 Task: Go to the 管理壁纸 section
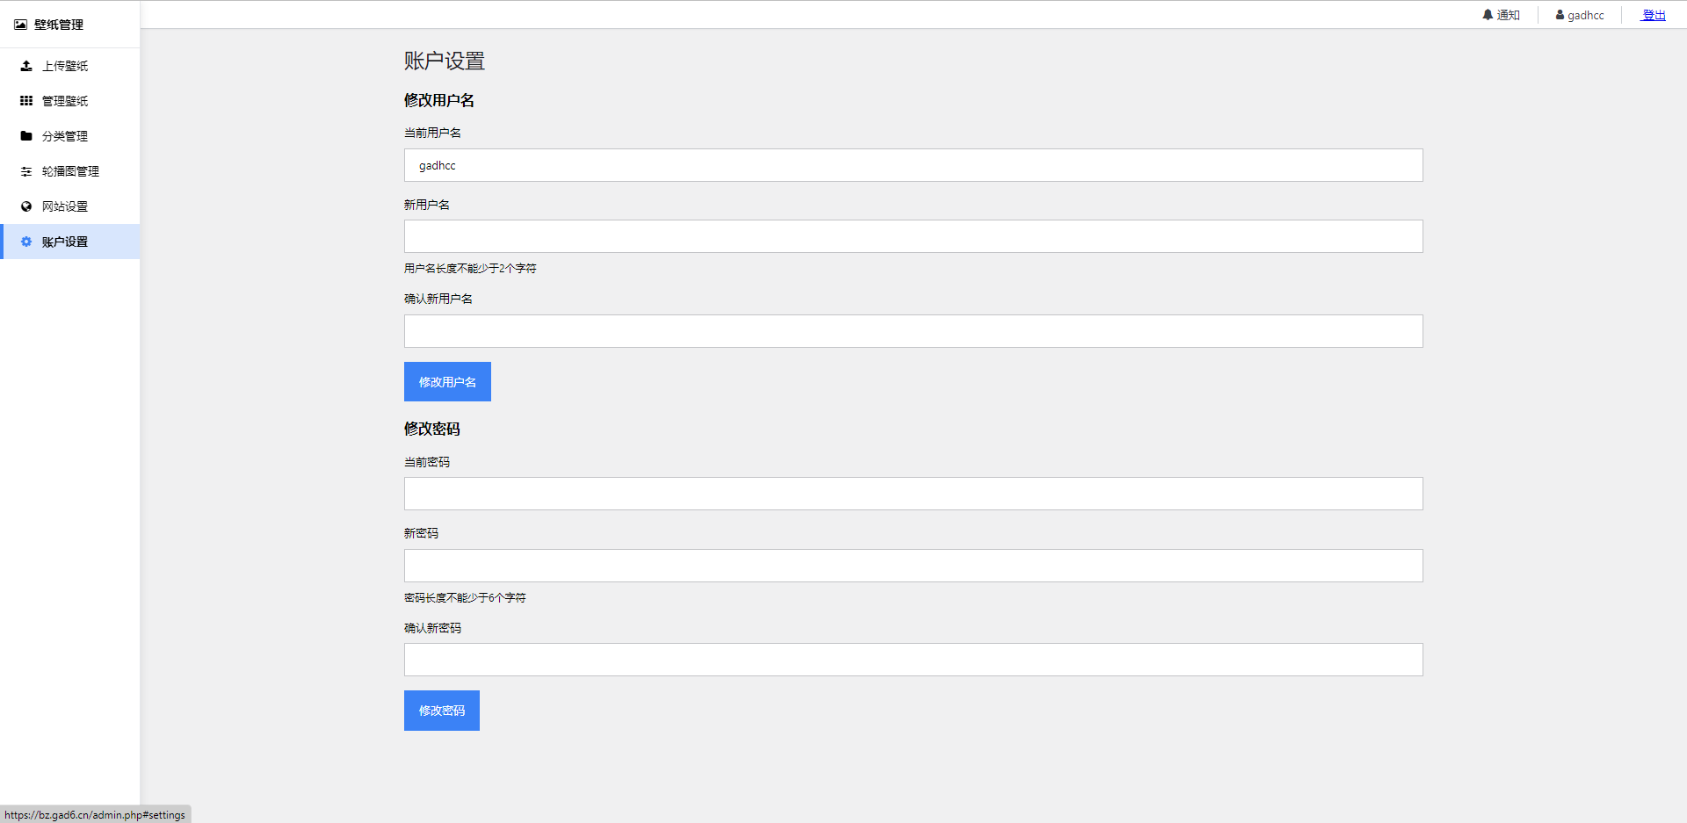pyautogui.click(x=65, y=101)
